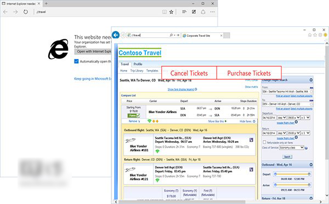Switch to the Profile tab
Image resolution: width=329 pixels, height=204 pixels.
(138, 64)
